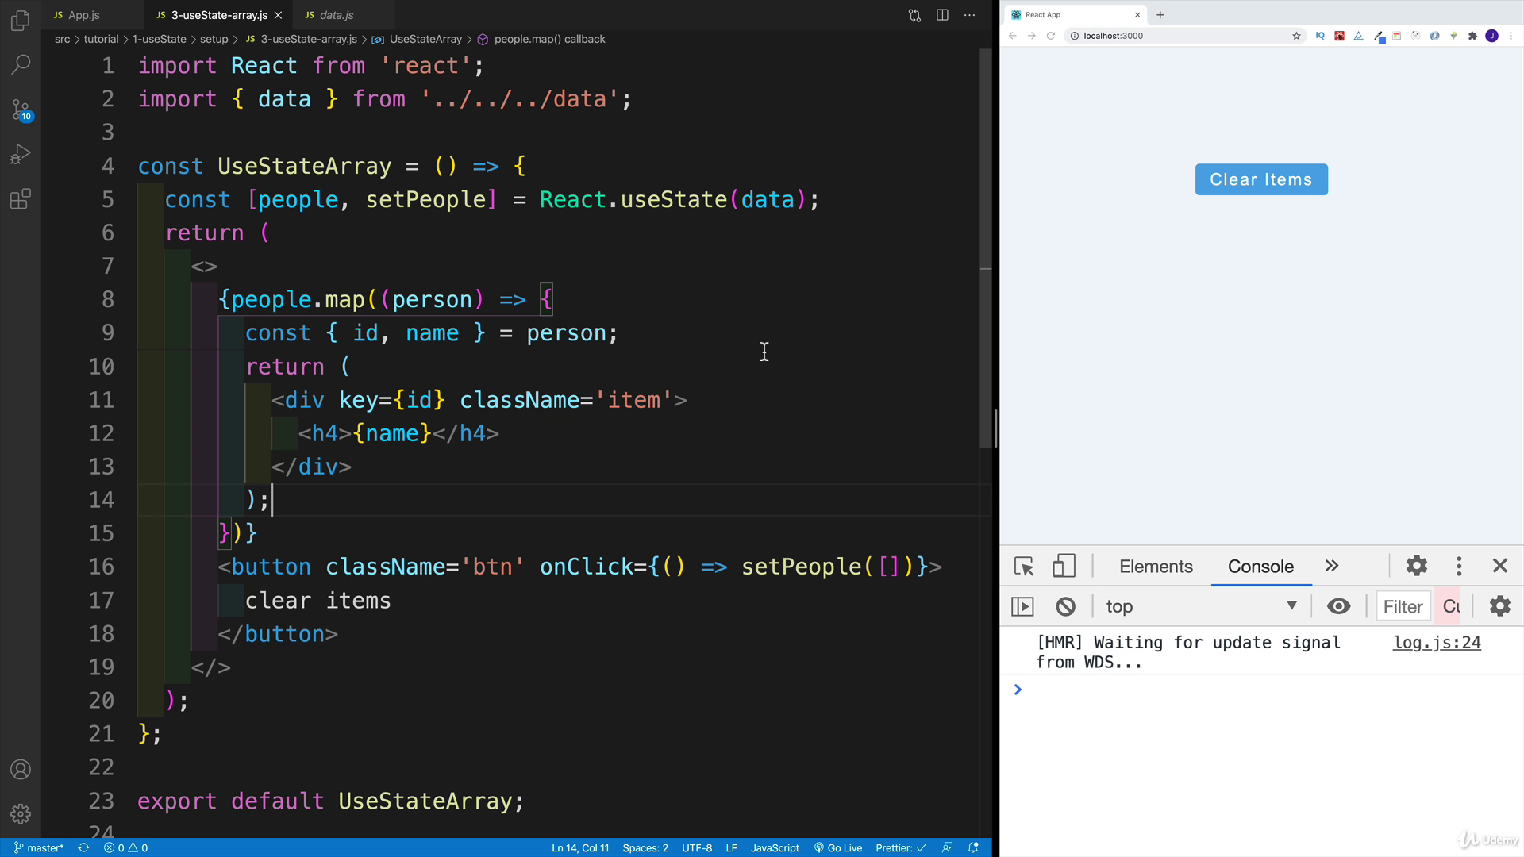Show more DevTools tabs with double chevron

click(1332, 566)
